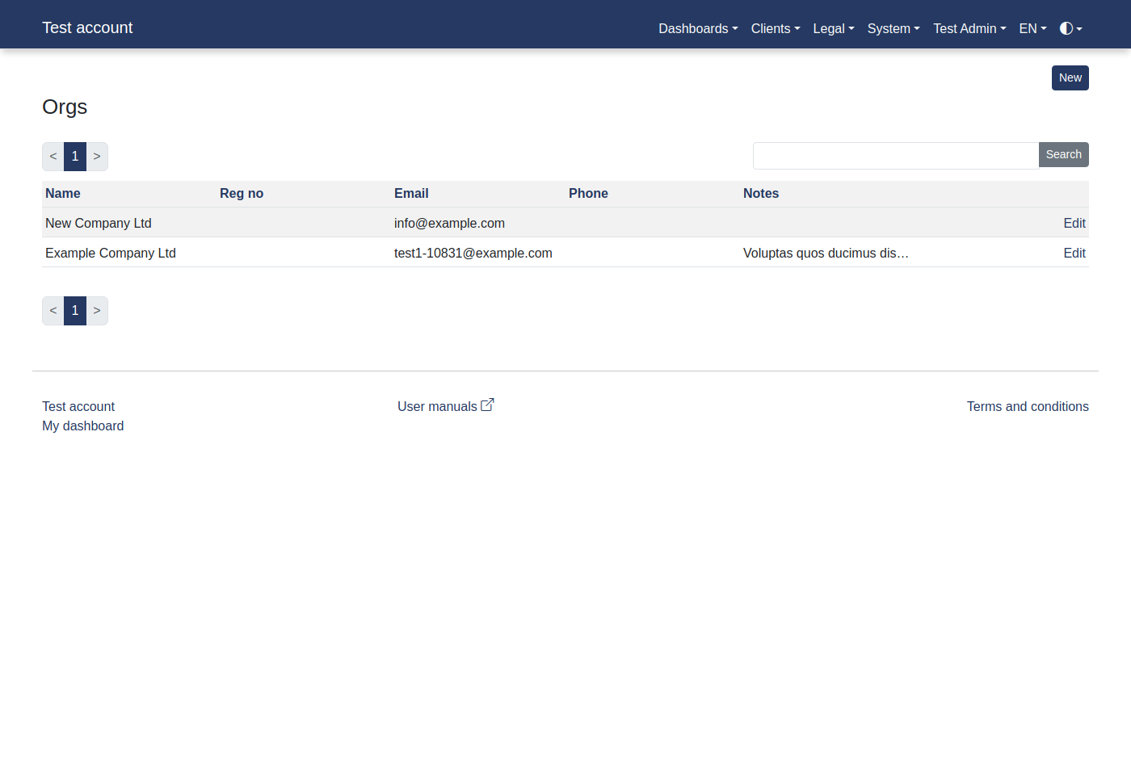Select page 1 in top pagination
The width and height of the screenshot is (1131, 759).
click(x=75, y=157)
